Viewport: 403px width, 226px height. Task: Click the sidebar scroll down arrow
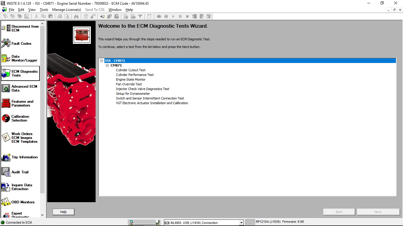click(42, 215)
